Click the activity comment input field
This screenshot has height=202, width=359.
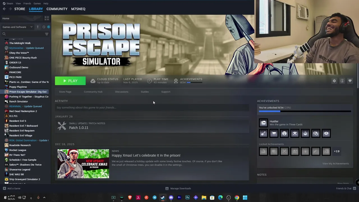click(x=152, y=107)
